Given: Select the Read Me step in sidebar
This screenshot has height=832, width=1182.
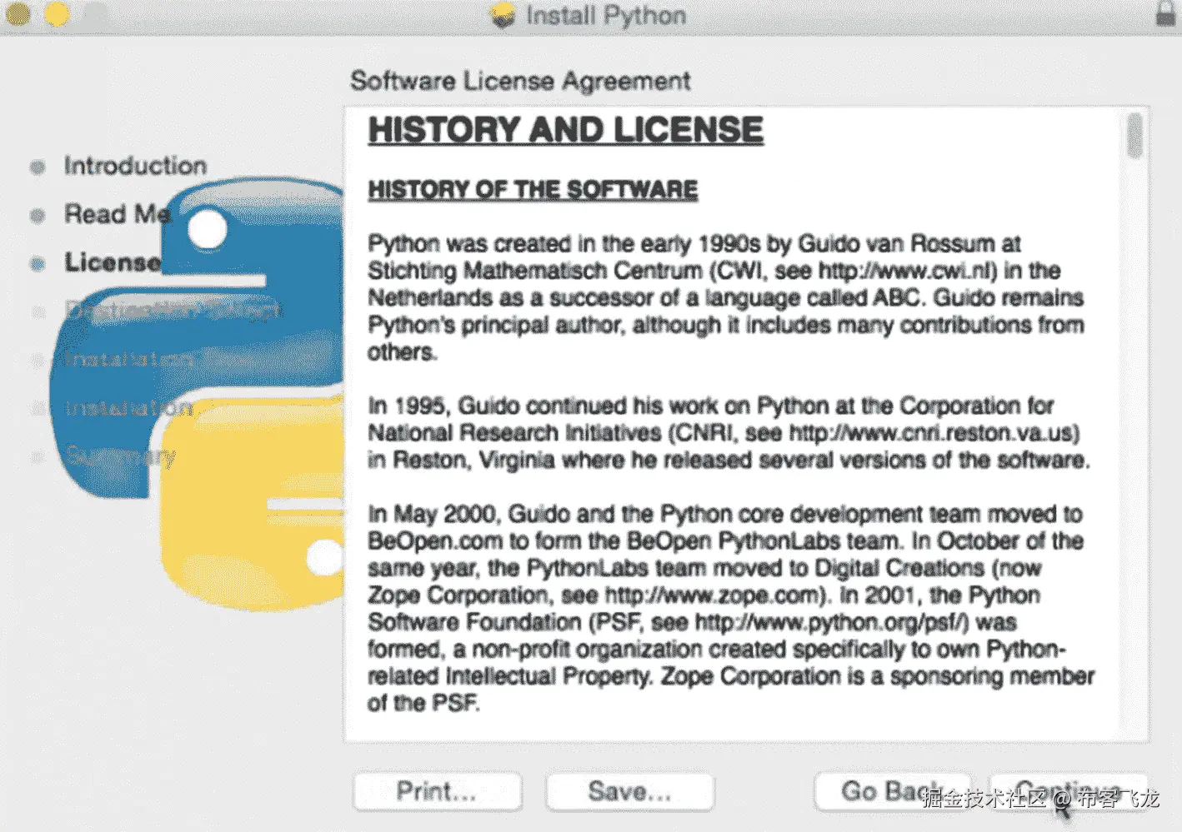Looking at the screenshot, I should (x=117, y=214).
